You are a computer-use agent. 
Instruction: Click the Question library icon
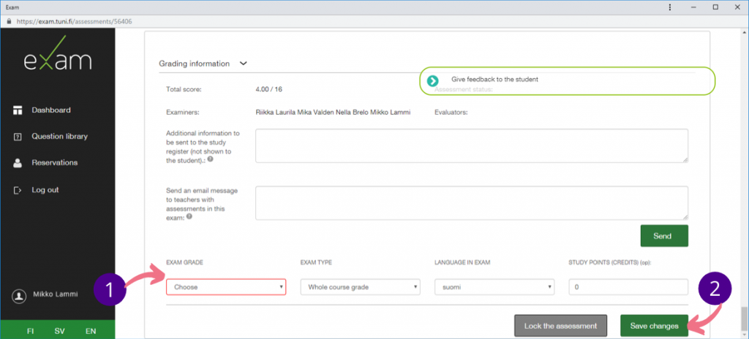(x=18, y=137)
